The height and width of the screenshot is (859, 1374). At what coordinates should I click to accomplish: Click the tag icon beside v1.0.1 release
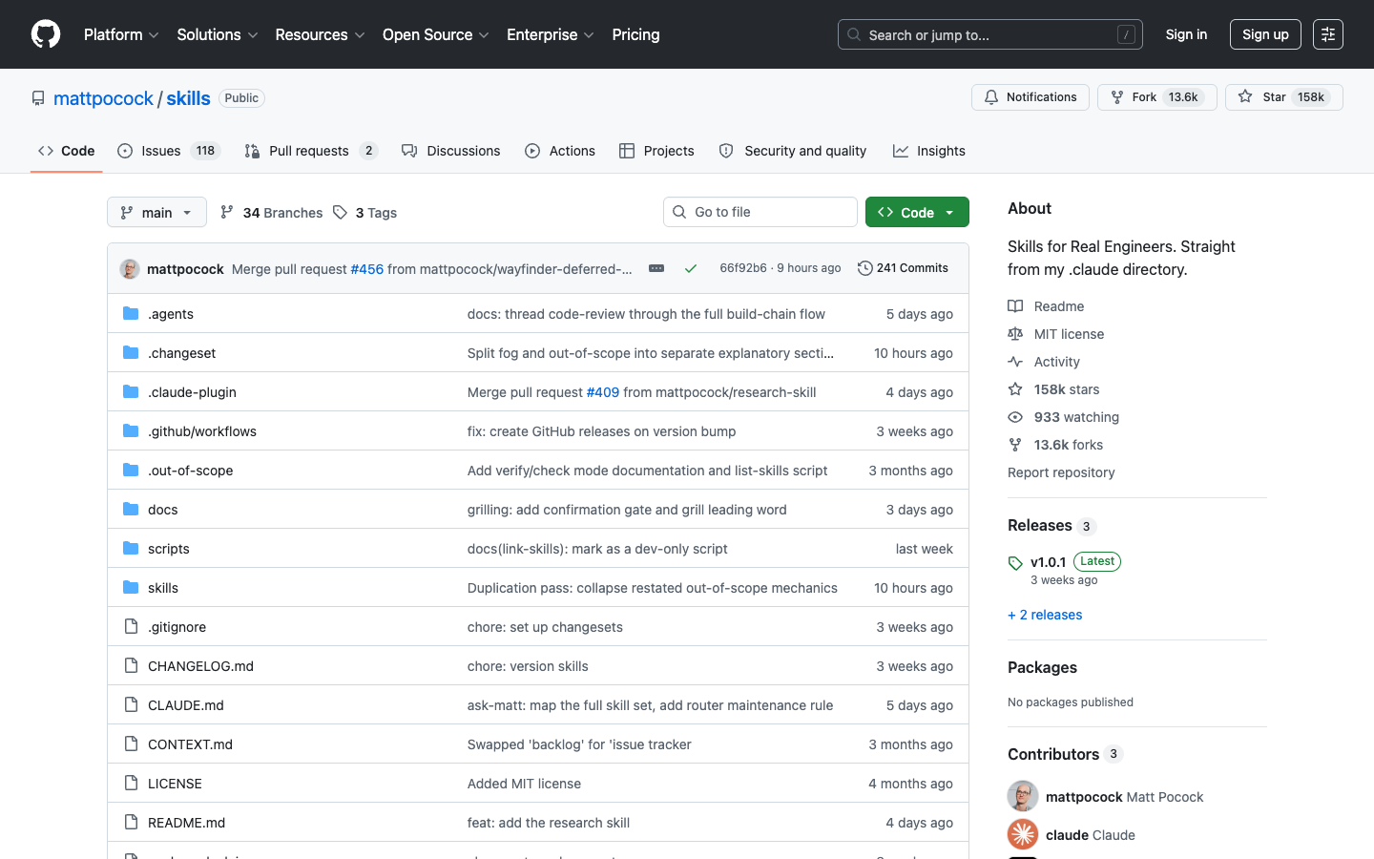[1015, 563]
